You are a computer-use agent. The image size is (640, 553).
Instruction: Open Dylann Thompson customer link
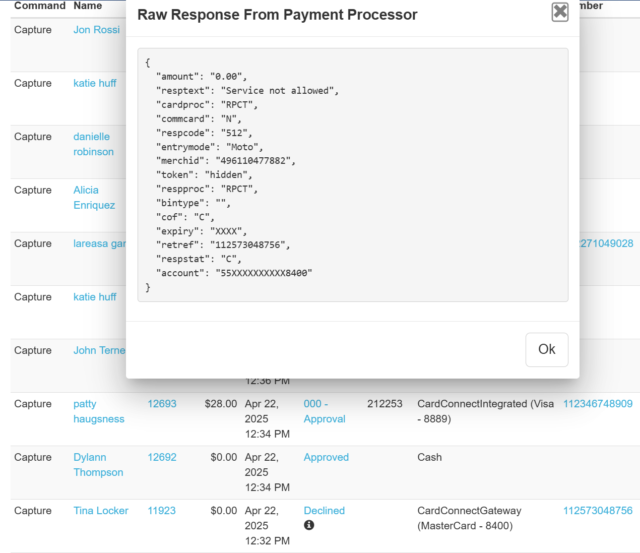click(98, 465)
